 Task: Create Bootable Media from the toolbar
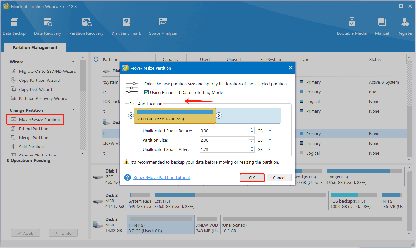[352, 26]
